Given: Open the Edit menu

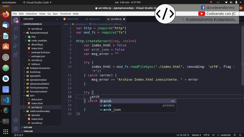Looking at the screenshot, I should tap(21, 14).
